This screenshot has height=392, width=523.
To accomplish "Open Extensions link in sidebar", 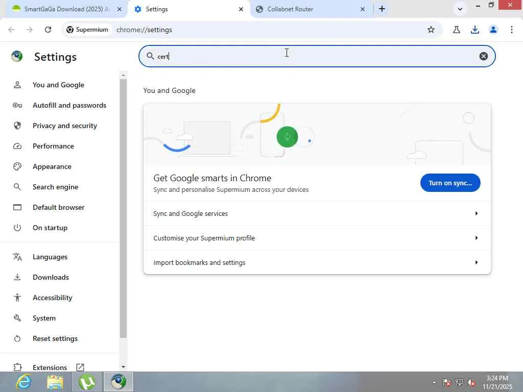I will pyautogui.click(x=50, y=367).
